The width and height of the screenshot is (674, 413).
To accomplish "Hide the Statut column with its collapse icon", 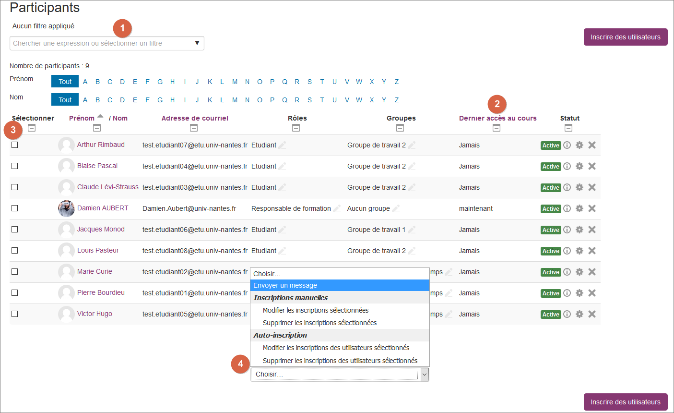I will click(568, 128).
